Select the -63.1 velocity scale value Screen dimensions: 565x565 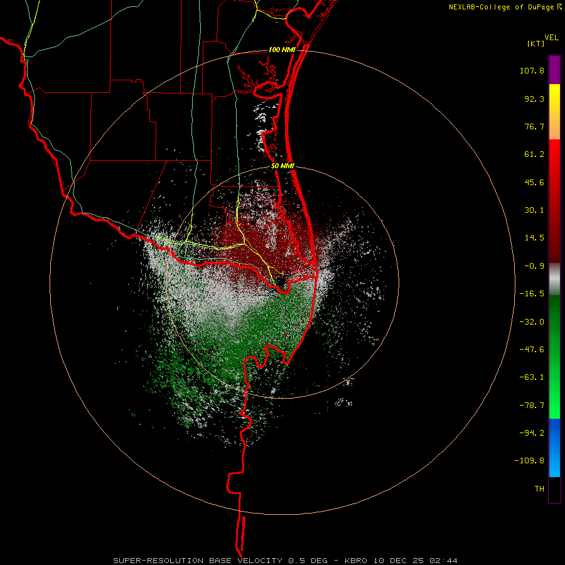(x=532, y=377)
